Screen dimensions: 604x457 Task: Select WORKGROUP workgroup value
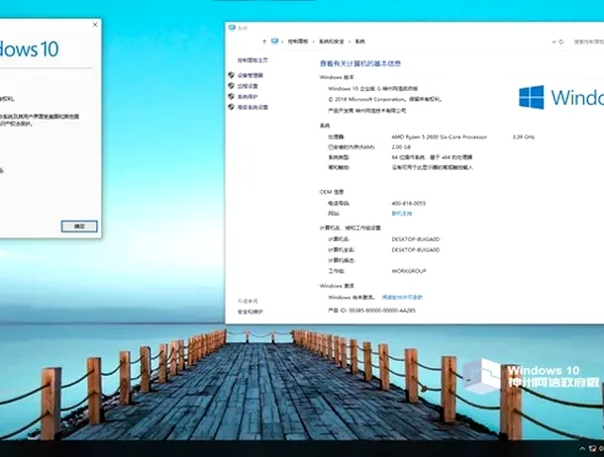click(x=409, y=271)
